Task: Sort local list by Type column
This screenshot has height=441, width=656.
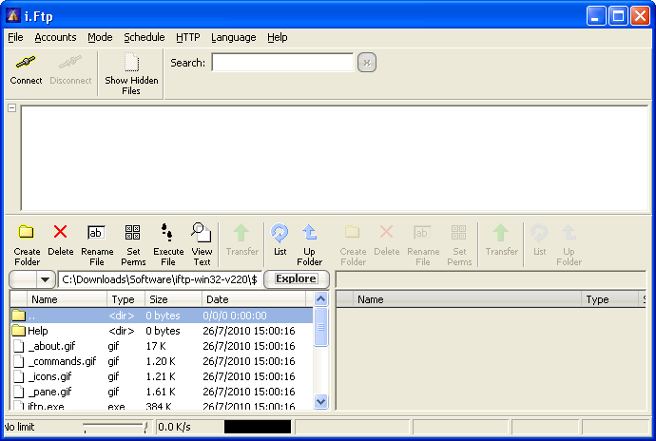Action: point(125,299)
